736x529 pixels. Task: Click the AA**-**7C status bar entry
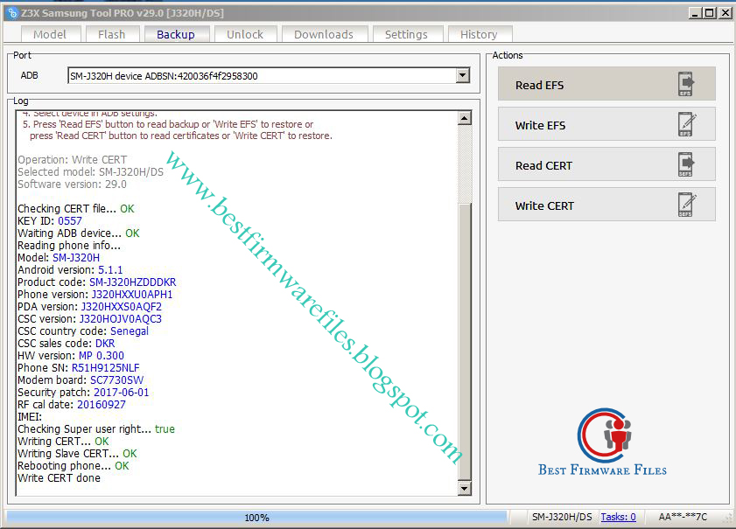tap(683, 517)
